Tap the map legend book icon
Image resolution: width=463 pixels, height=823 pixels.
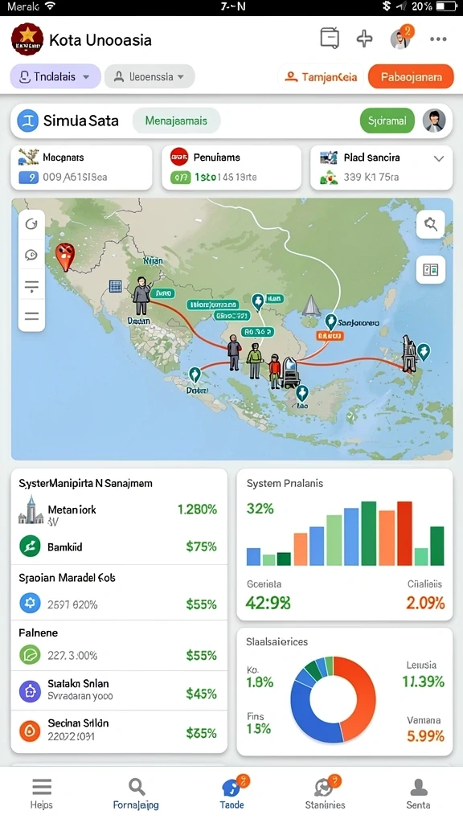pos(431,270)
